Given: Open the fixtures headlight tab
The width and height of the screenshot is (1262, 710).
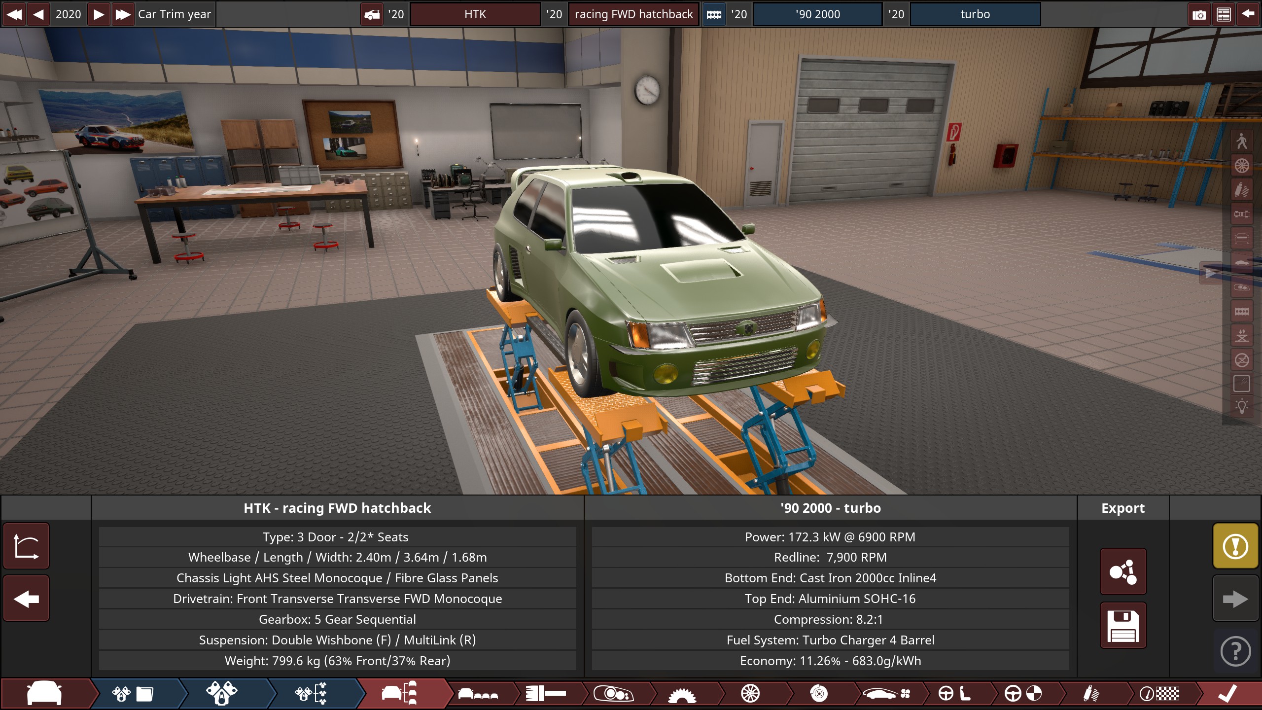Looking at the screenshot, I should pos(613,694).
